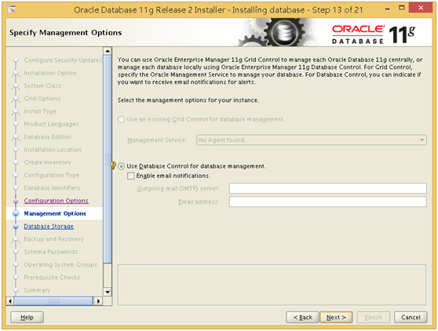This screenshot has width=438, height=331.
Task: Click the Installation Location step
Action: click(53, 150)
